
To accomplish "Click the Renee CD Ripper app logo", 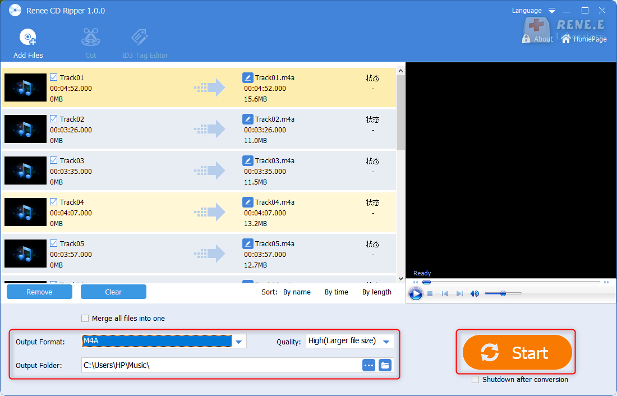I will tap(15, 10).
